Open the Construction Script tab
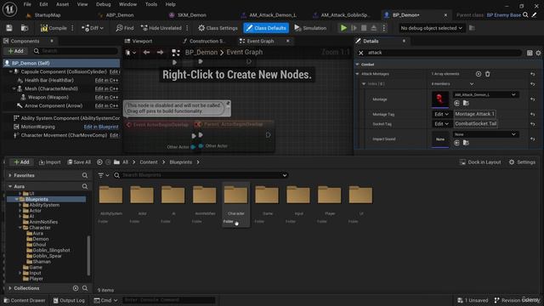Screen dimensions: 544x306 pos(205,41)
